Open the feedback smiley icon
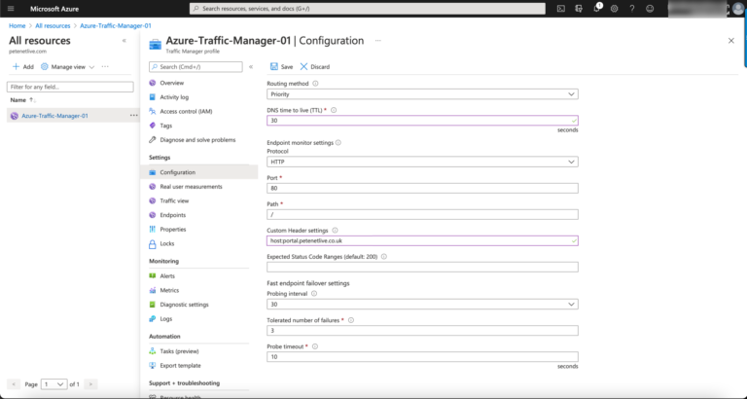The height and width of the screenshot is (399, 747). pyautogui.click(x=650, y=9)
